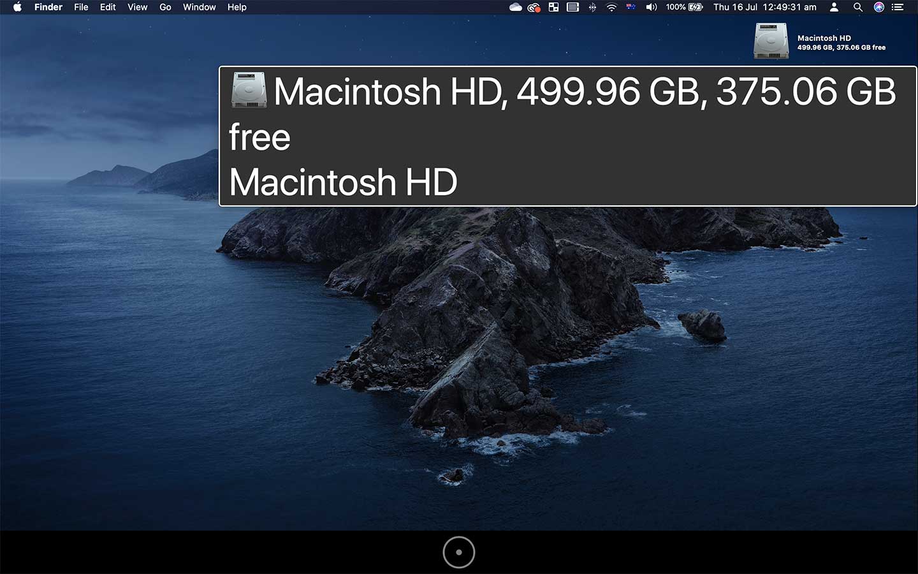Open the AirPlay display menu icon
The height and width of the screenshot is (574, 918).
[x=573, y=7]
